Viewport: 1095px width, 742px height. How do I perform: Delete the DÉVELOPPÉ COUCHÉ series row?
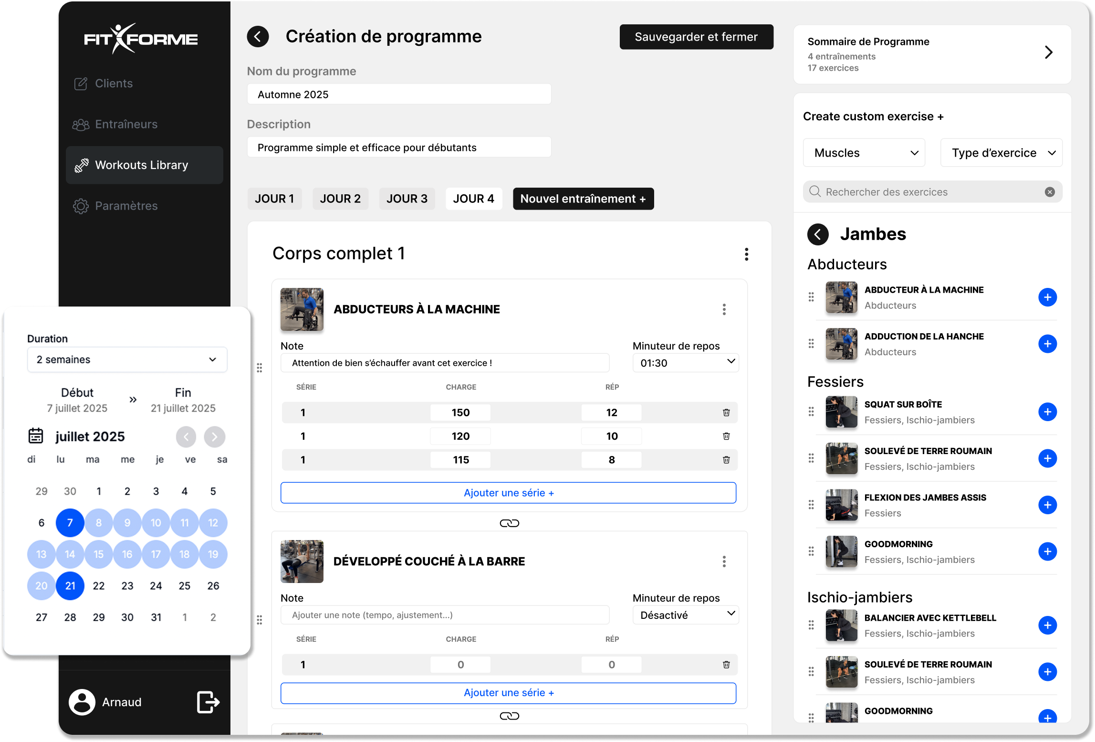(726, 665)
